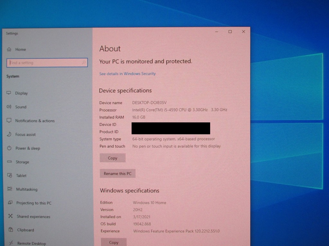Click the 64-bit operating system text
329x246 pixels.
(x=173, y=139)
